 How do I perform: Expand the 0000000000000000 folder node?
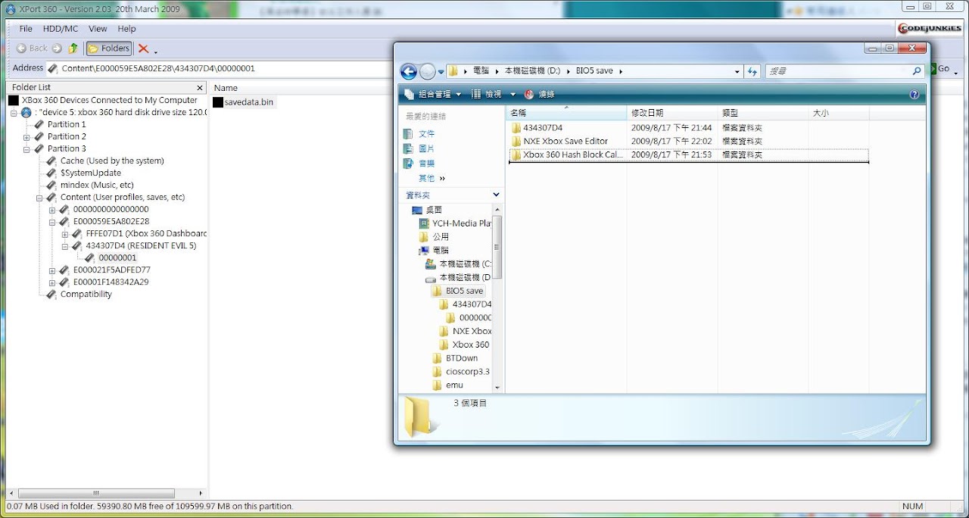point(52,210)
